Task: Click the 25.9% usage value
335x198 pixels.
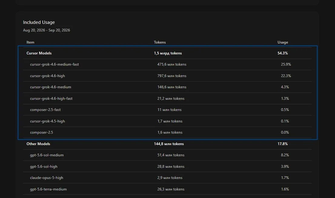Action: pos(286,64)
